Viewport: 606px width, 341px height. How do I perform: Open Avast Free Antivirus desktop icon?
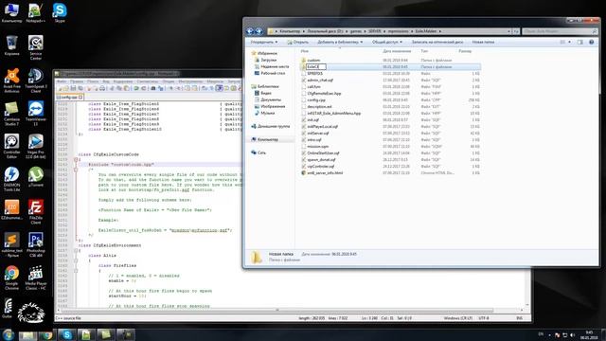pos(11,80)
